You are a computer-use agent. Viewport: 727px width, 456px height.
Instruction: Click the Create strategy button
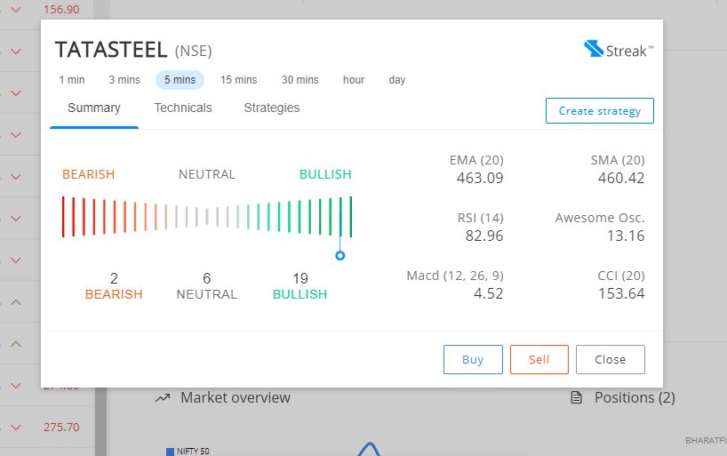600,111
